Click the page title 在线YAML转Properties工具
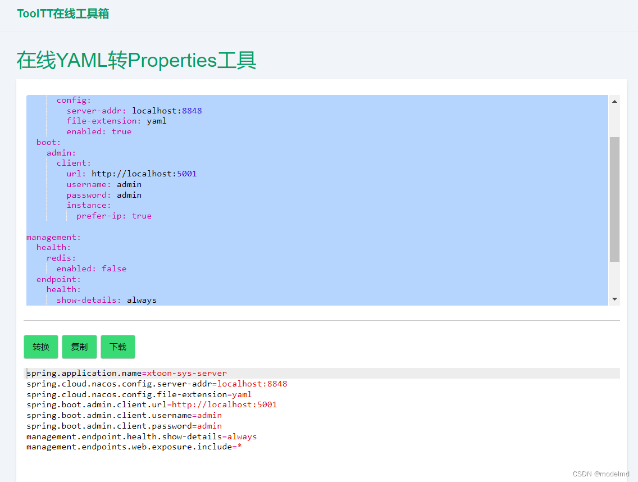Viewport: 638px width, 482px height. click(x=136, y=60)
